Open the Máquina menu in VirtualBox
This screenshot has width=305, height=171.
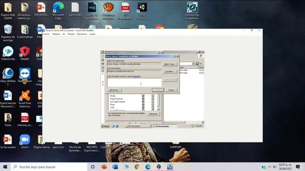[56, 34]
